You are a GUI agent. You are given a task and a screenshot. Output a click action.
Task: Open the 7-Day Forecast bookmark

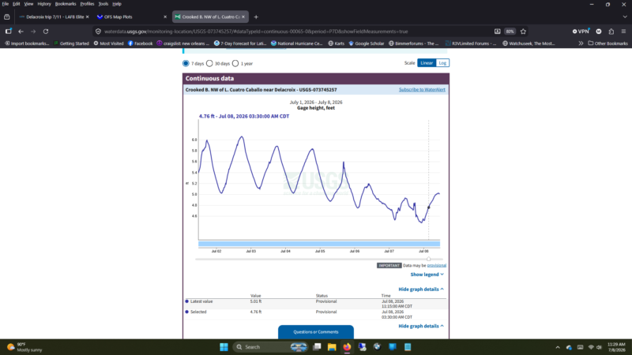(x=240, y=43)
